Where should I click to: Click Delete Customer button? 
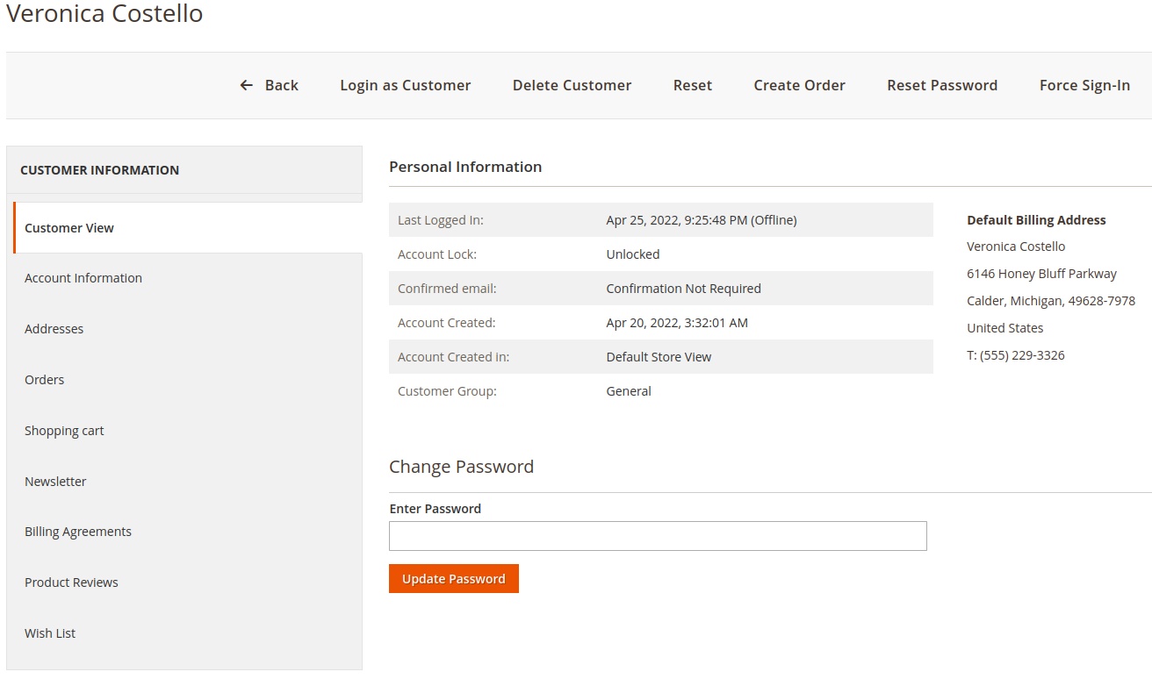(572, 85)
